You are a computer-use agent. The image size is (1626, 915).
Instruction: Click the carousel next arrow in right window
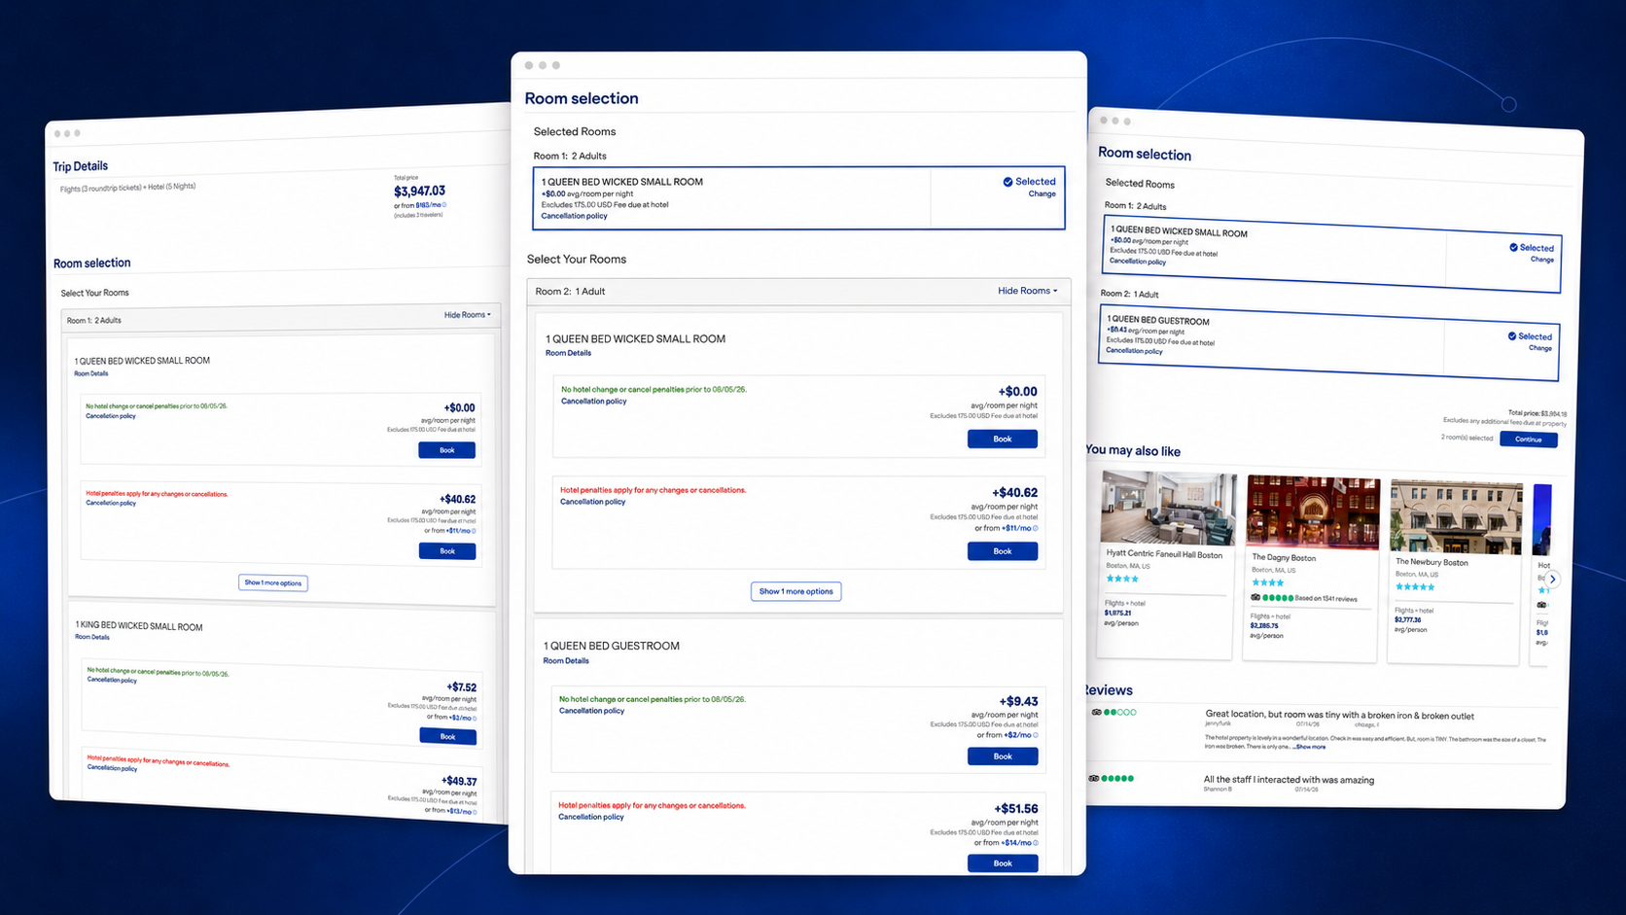[x=1553, y=579]
